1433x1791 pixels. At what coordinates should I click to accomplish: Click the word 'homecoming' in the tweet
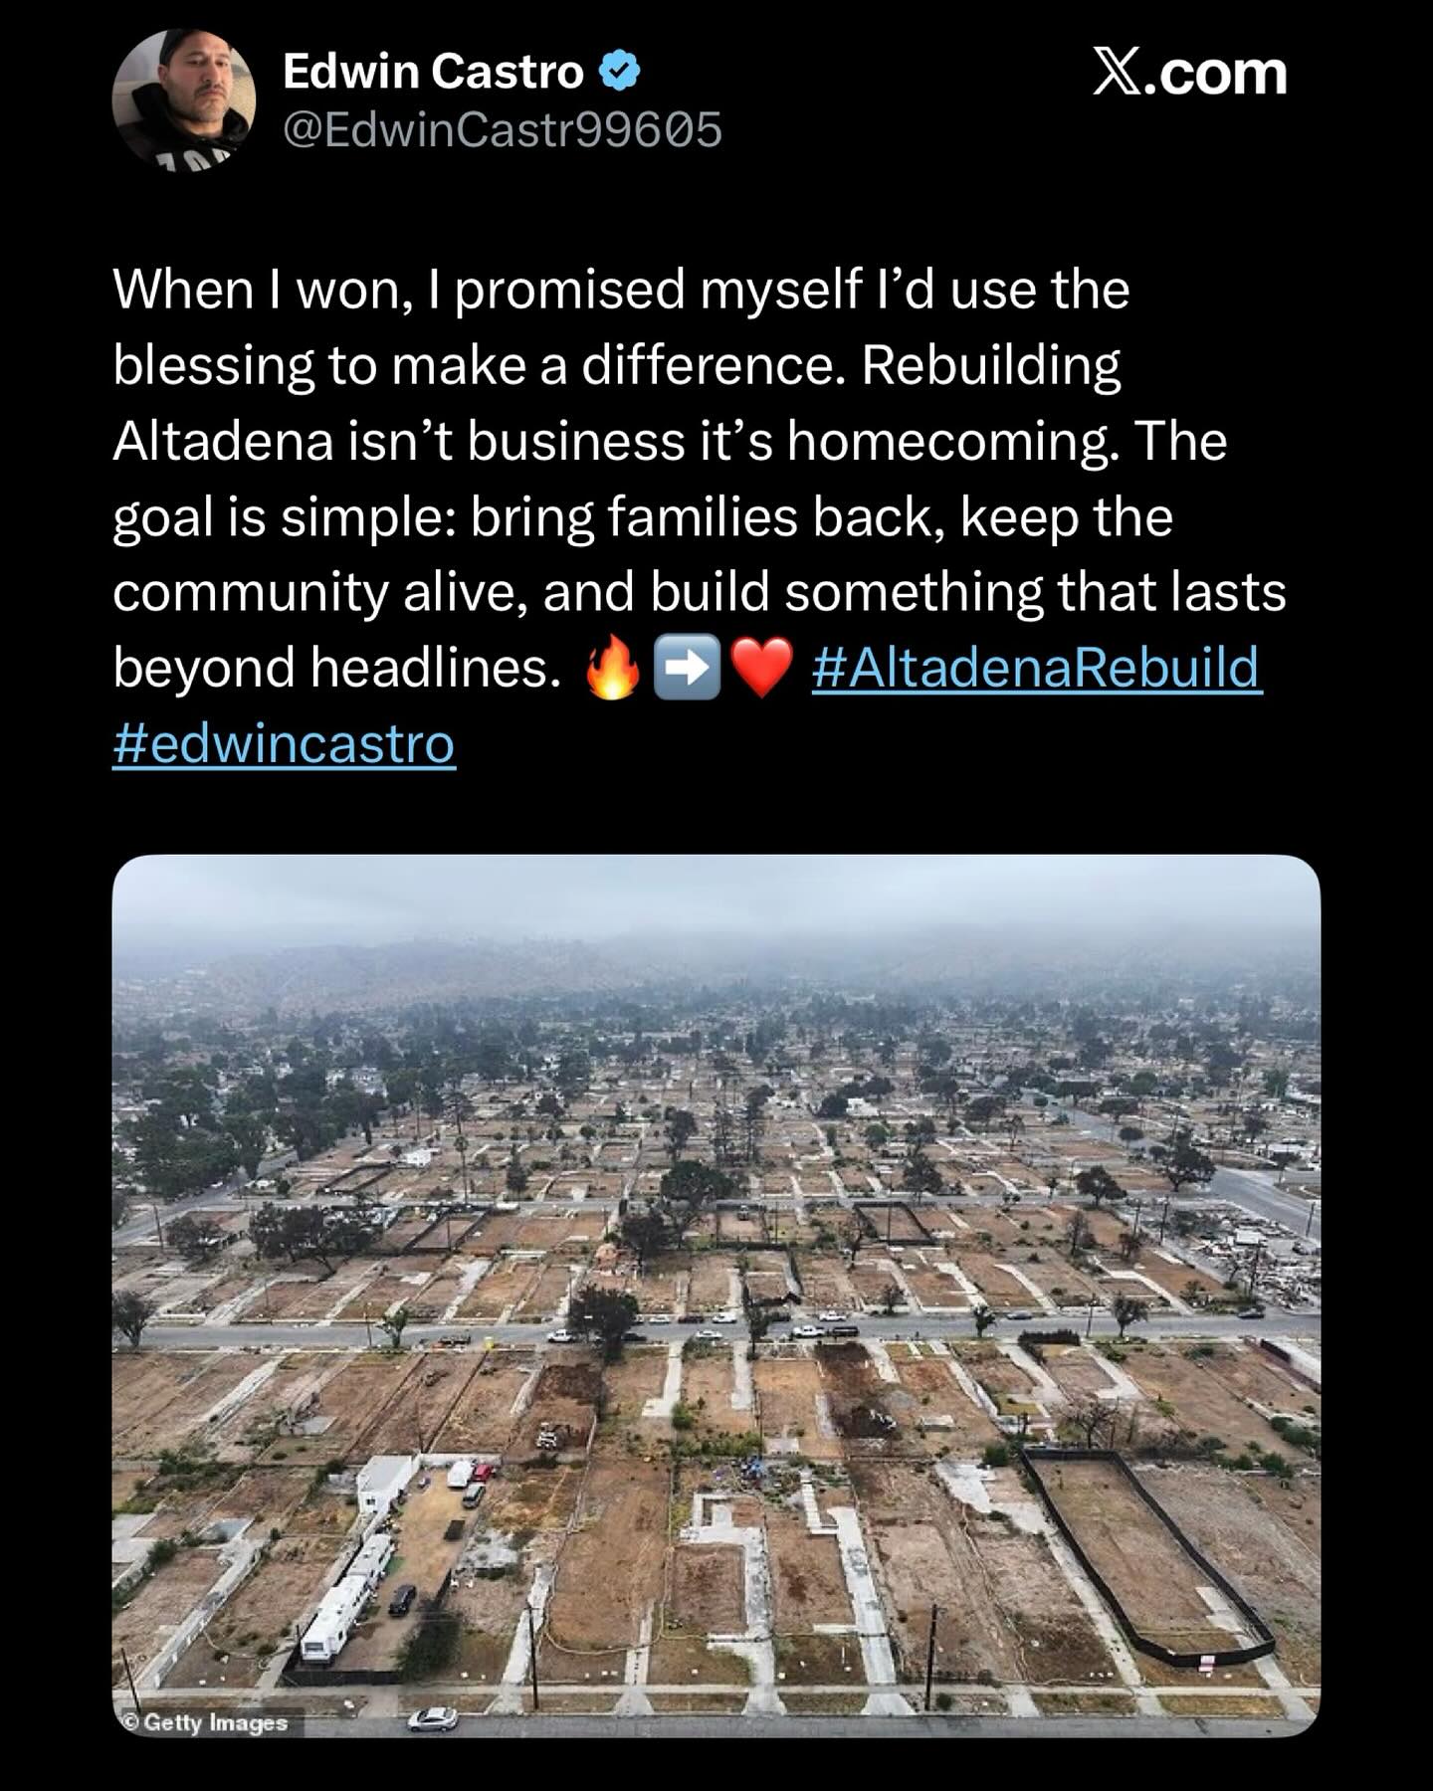[x=950, y=443]
